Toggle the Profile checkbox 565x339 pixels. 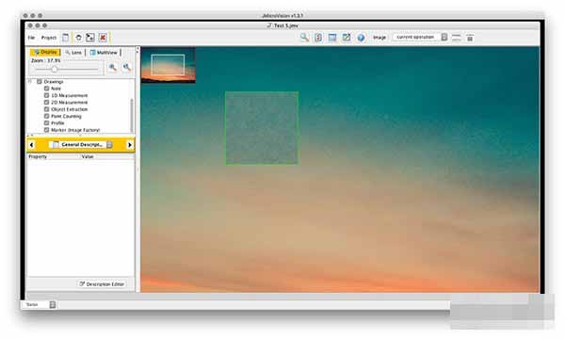click(46, 122)
